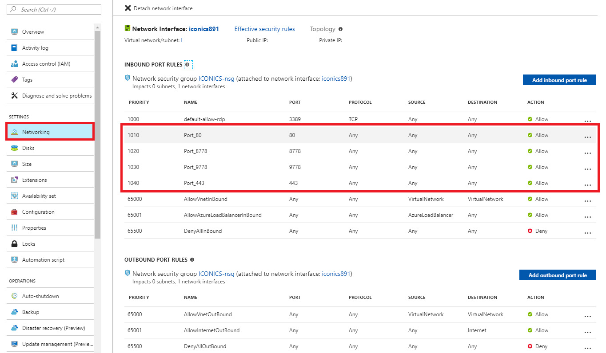606x353 pixels.
Task: Click the outbound network security group shield icon
Action: tap(128, 273)
